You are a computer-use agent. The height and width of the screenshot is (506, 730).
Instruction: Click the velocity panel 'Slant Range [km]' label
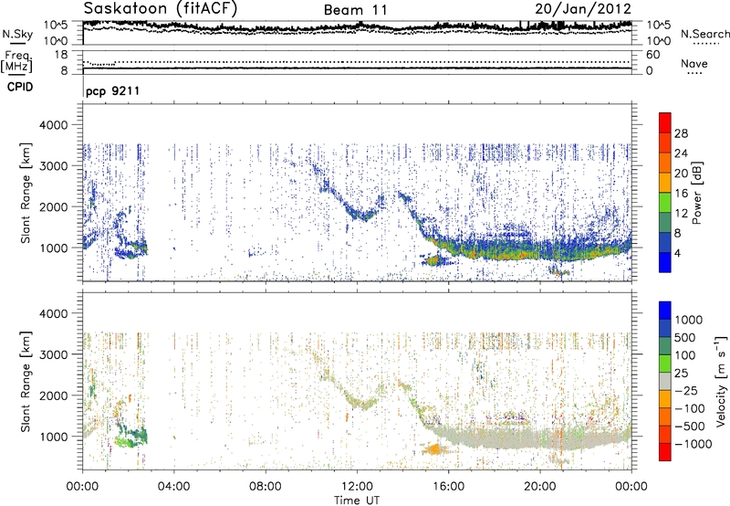click(26, 382)
